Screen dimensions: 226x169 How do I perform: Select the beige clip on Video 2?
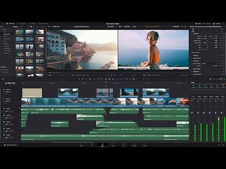32,93
